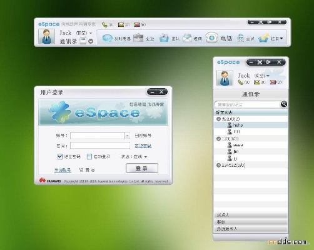Viewport: 314px width, 250px height.
Task: Select the second contact under group 123
Action: [x=251, y=152]
